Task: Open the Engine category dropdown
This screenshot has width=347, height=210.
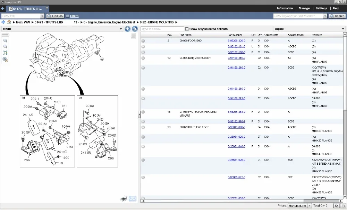Action: (x=342, y=29)
